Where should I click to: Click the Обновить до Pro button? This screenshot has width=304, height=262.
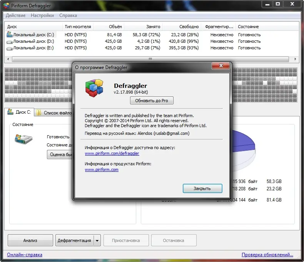[152, 101]
